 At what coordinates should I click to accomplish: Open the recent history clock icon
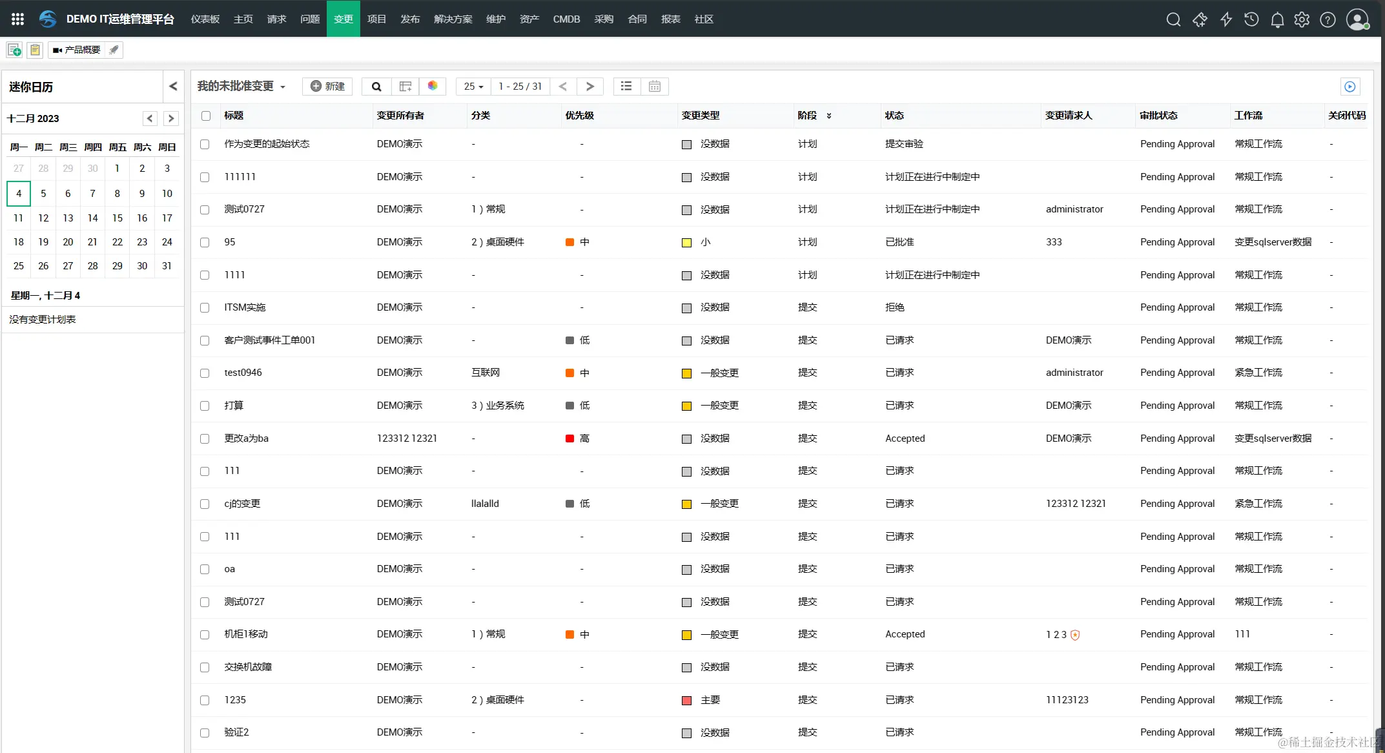click(1251, 19)
